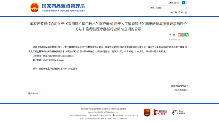This screenshot has width=219, height=122.
Task: Open the 附件.docx attachment link
Action: coord(33,93)
